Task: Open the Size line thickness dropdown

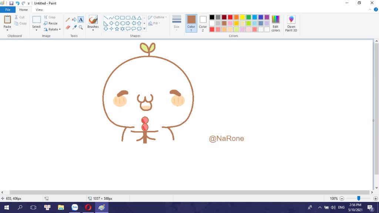Action: (177, 23)
